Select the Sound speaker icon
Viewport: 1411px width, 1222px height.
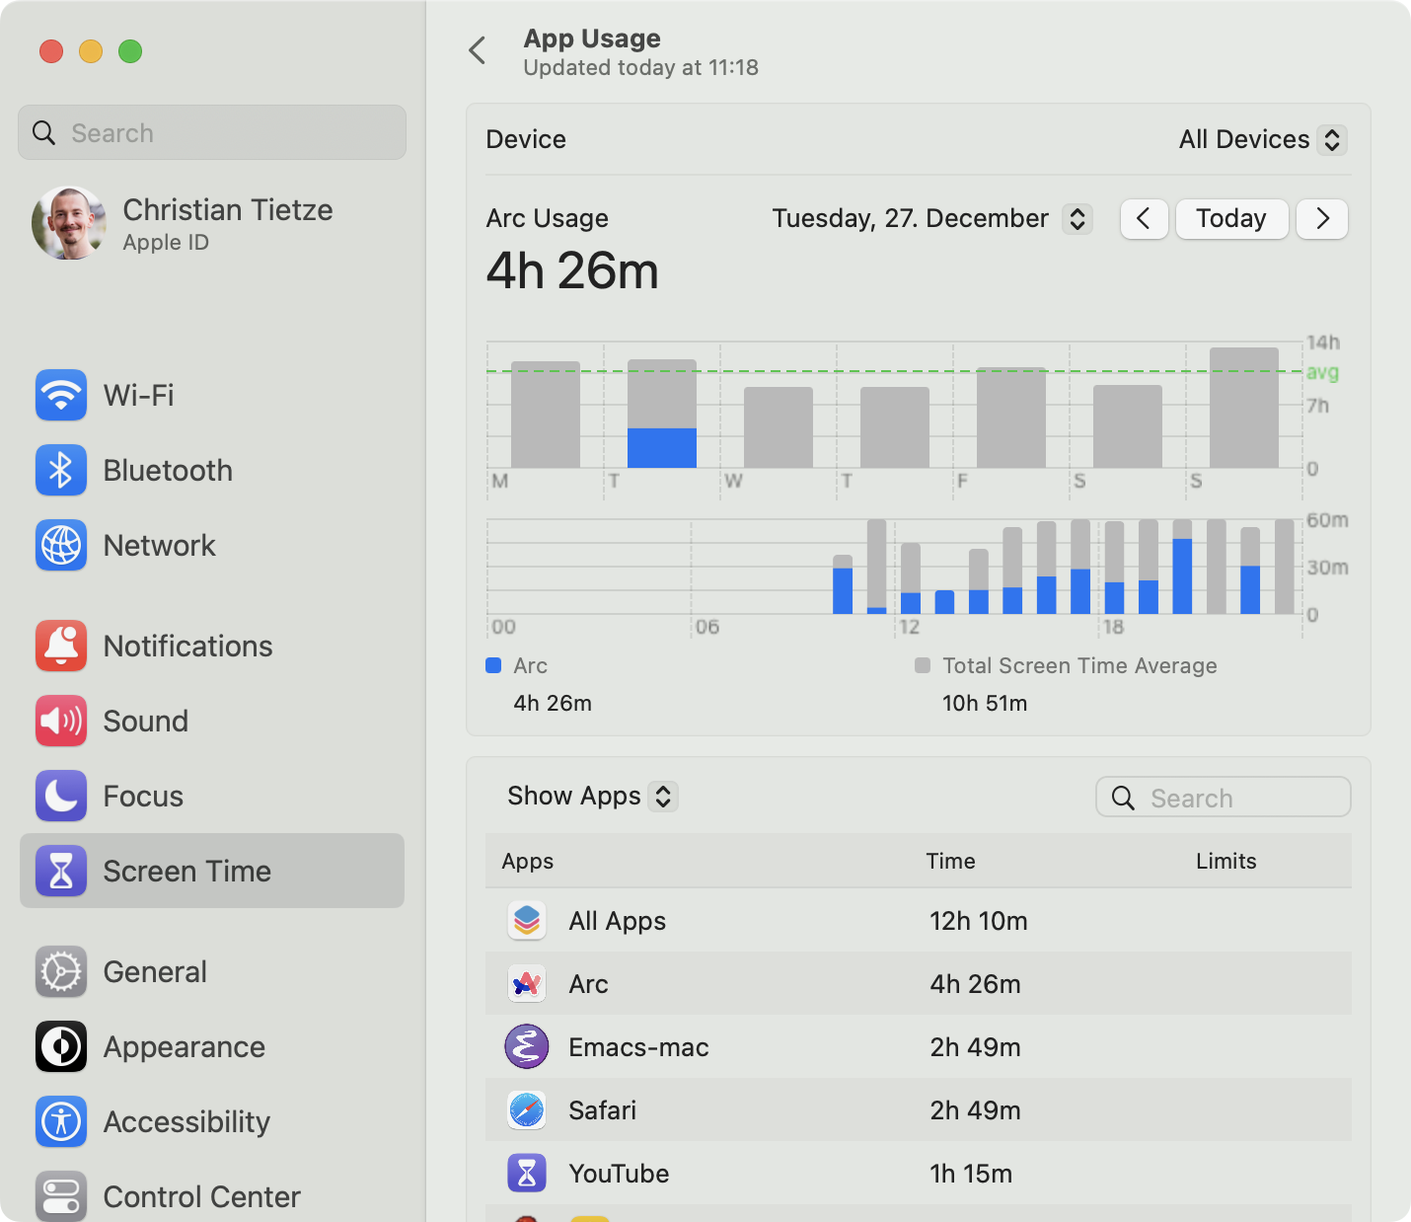pos(60,721)
